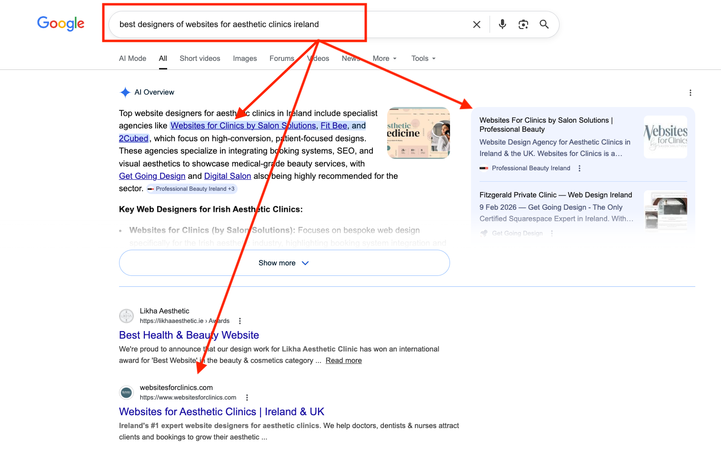Open the Forums tab
Screen dimensions: 721x449
(282, 59)
